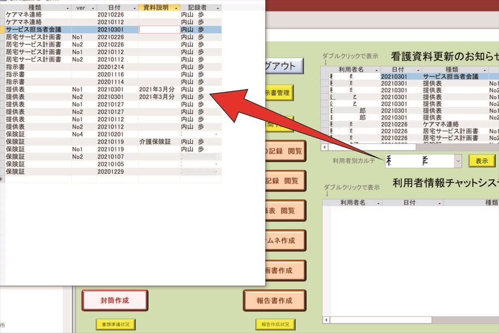Click the サマリー (ムネ作成) button
This screenshot has width=499, height=333.
pyautogui.click(x=286, y=240)
